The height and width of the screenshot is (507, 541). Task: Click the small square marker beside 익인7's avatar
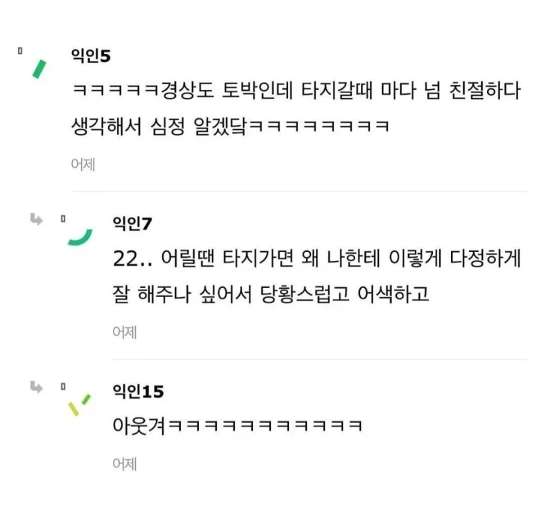click(64, 218)
